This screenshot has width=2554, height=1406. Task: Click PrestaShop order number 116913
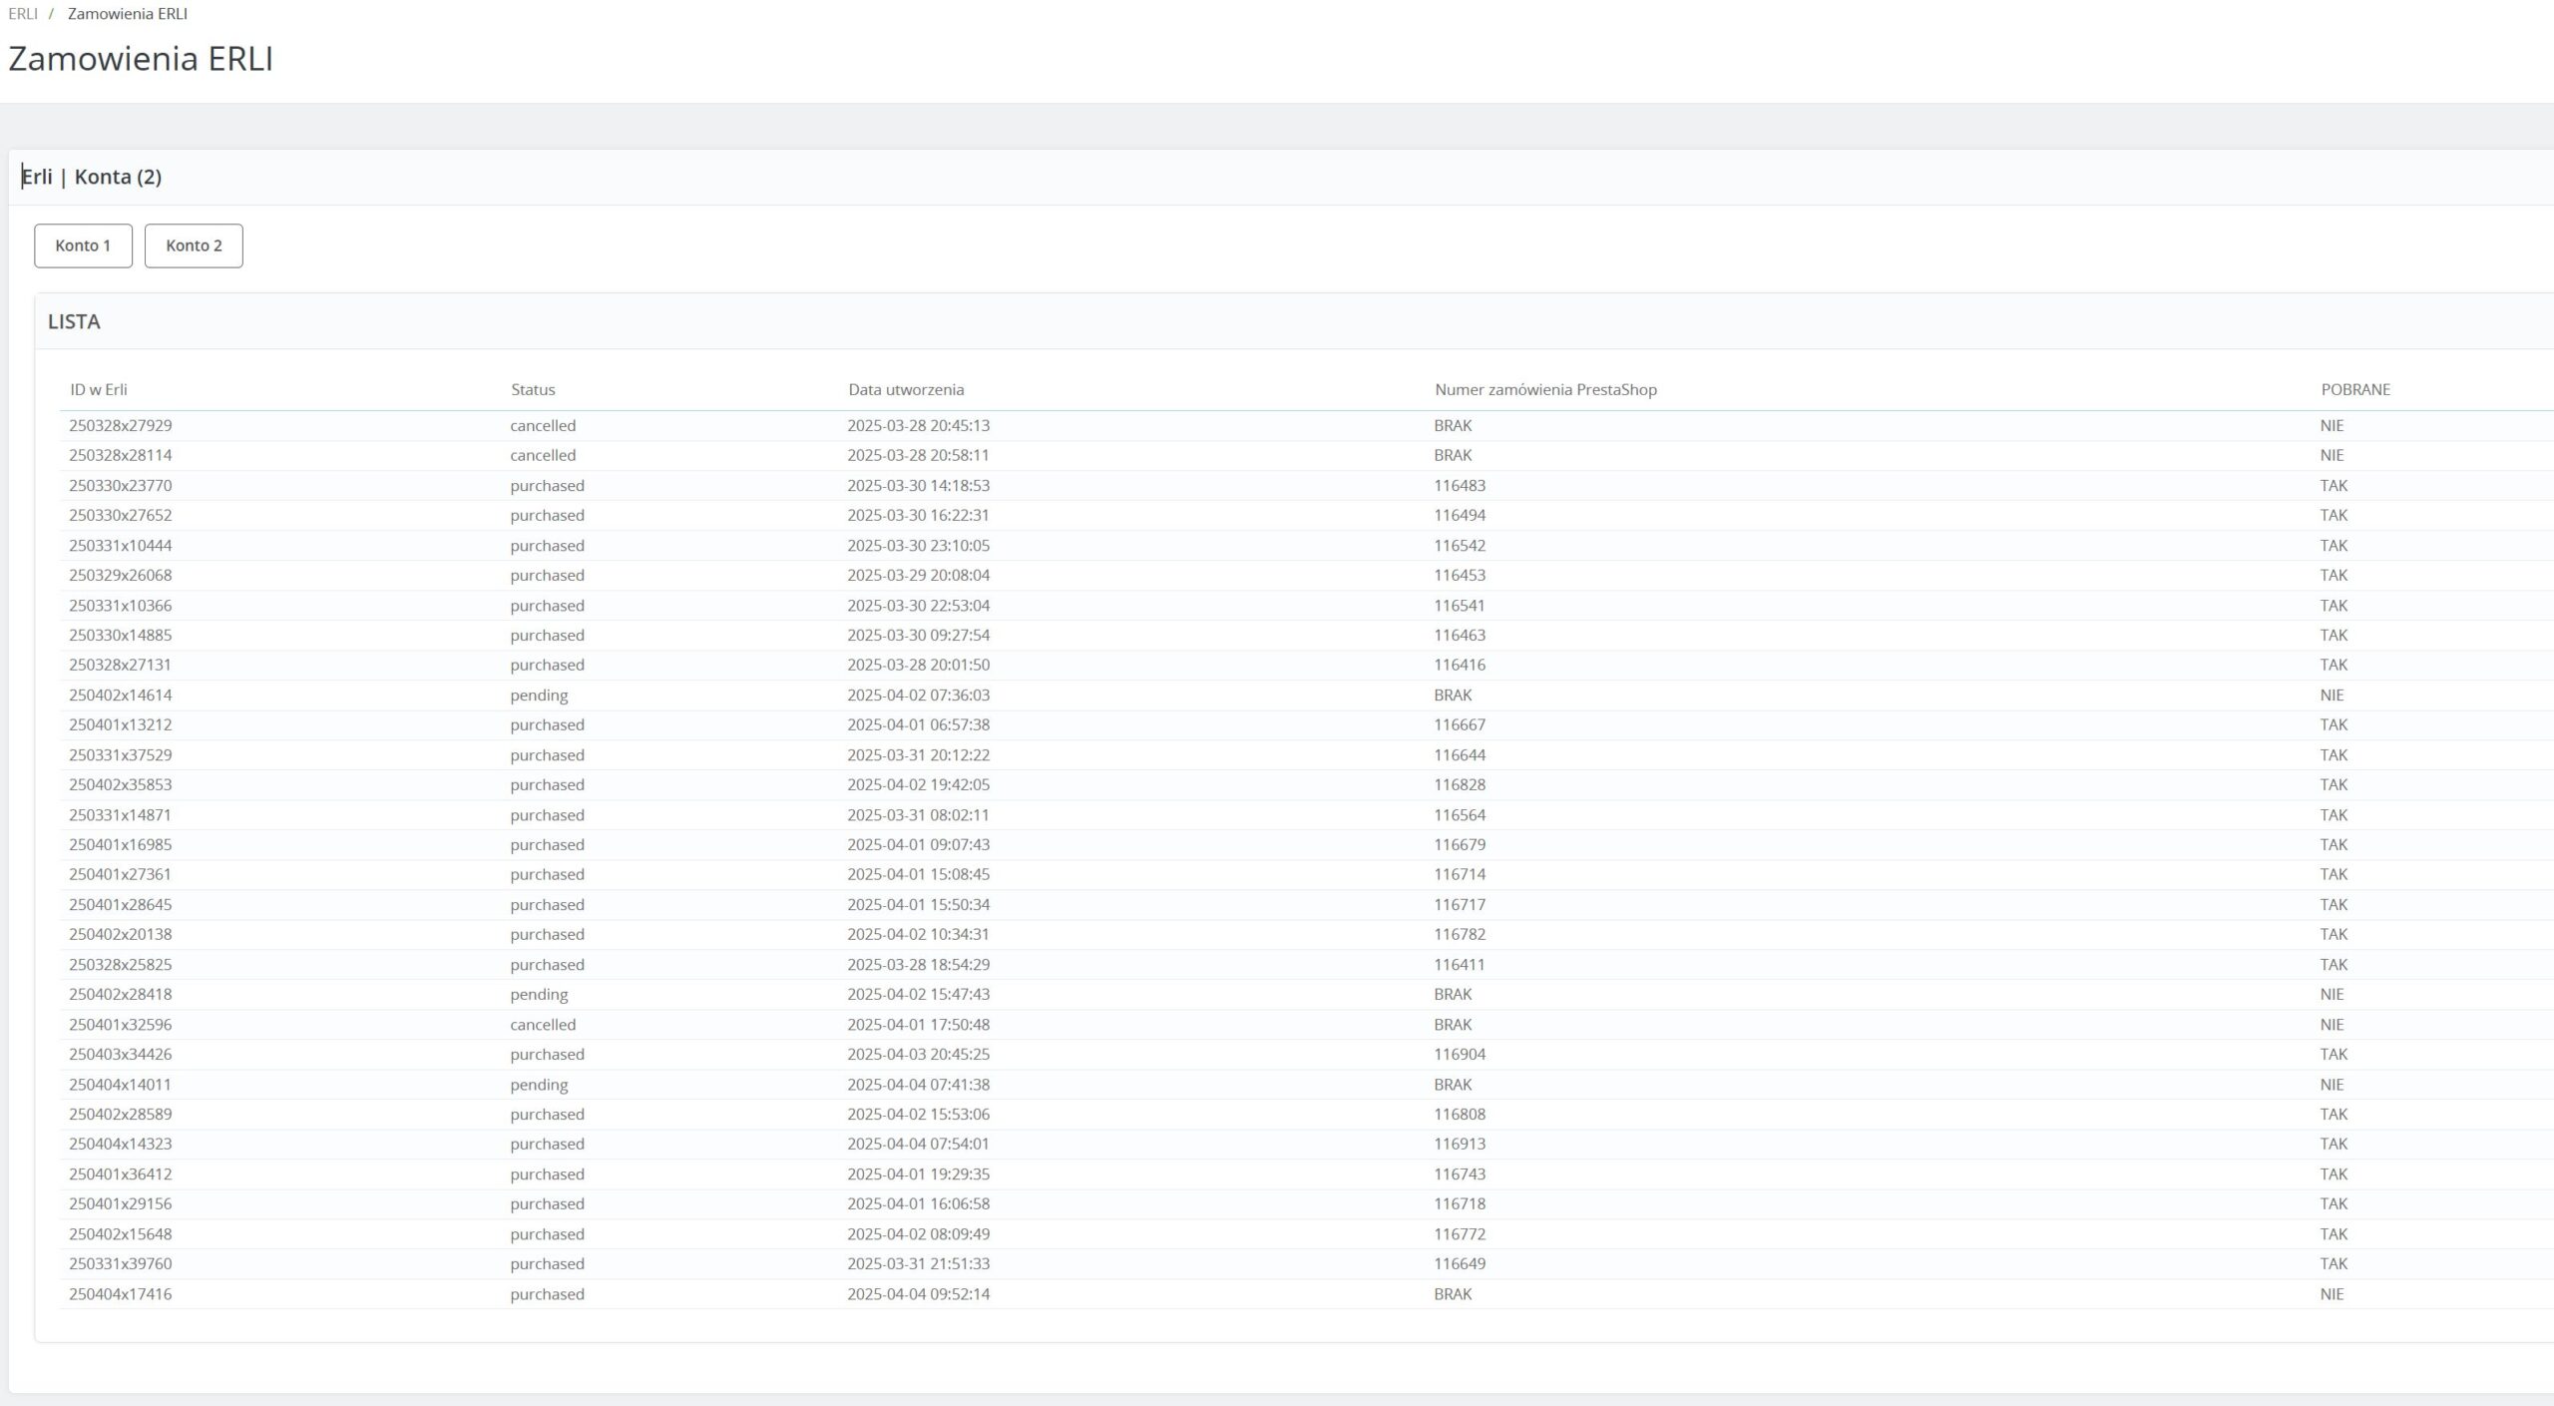pos(1460,1144)
